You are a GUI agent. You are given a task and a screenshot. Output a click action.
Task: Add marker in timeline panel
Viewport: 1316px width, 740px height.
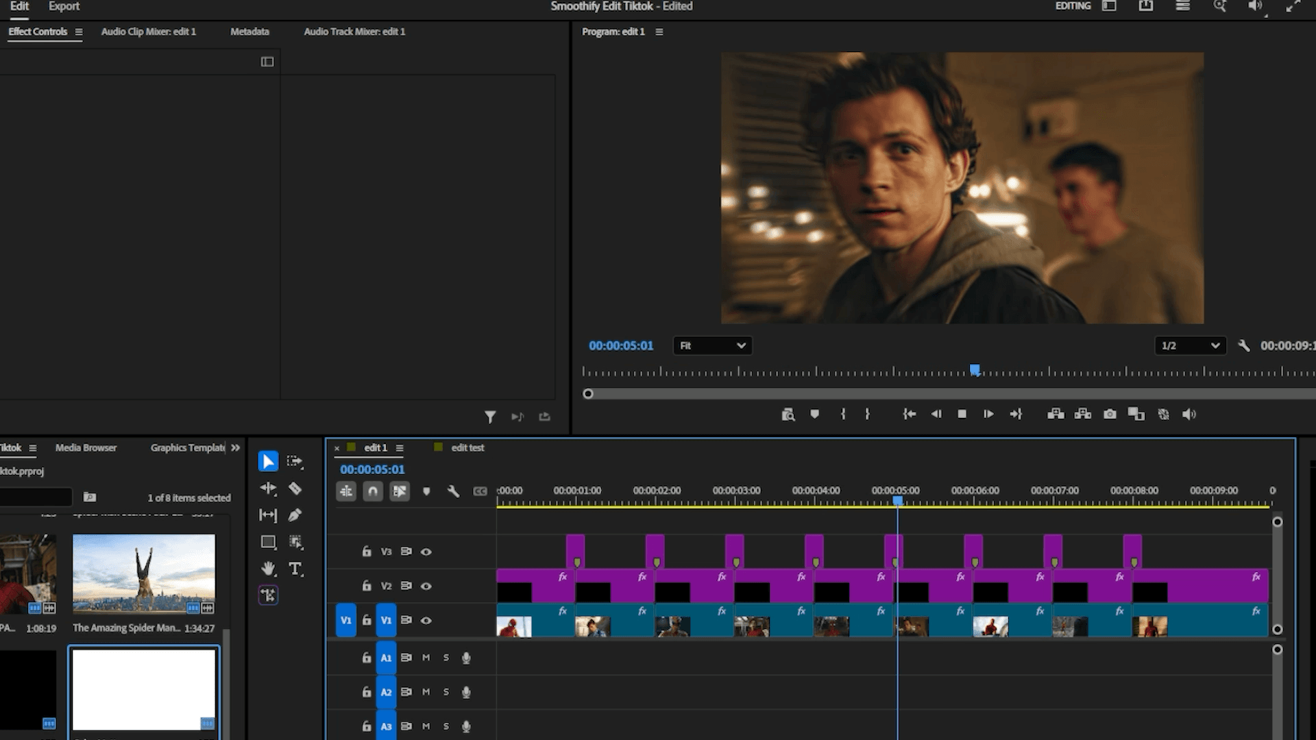point(426,491)
